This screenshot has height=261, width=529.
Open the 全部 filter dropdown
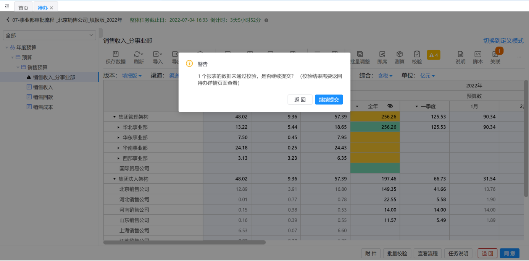pos(49,35)
